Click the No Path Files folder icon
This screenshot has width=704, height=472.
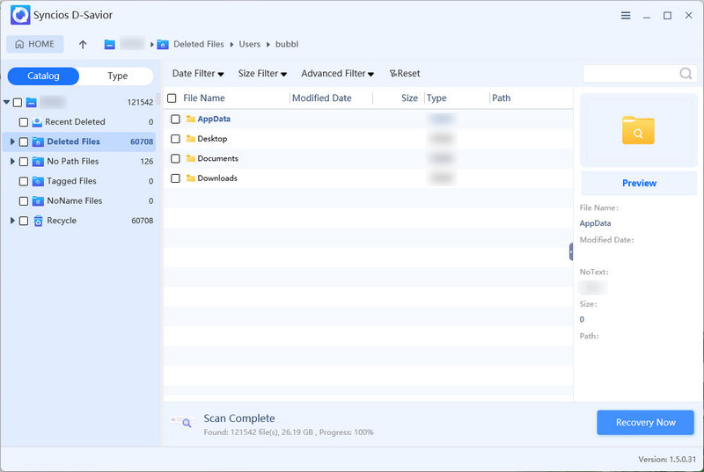tap(38, 162)
